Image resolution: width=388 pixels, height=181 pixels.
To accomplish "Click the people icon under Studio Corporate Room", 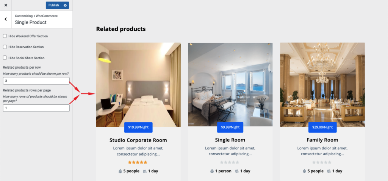I will 120,171.
